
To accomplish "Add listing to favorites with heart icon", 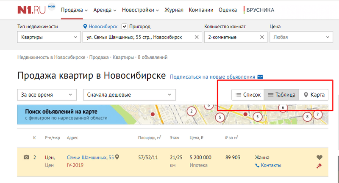I will (320, 158).
